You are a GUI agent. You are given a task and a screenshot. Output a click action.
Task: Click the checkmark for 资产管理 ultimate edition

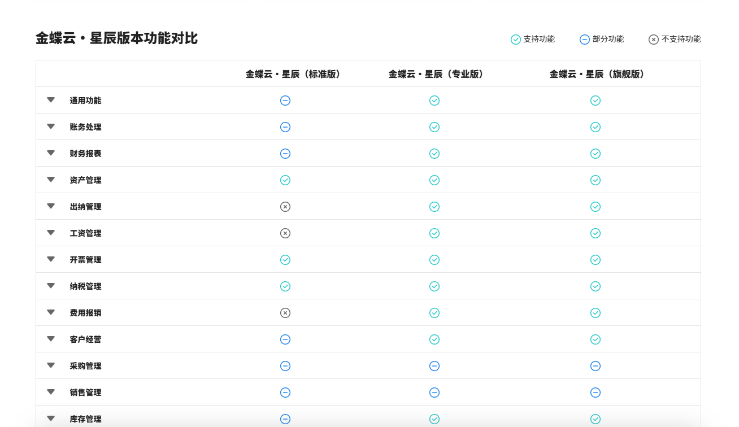[595, 180]
